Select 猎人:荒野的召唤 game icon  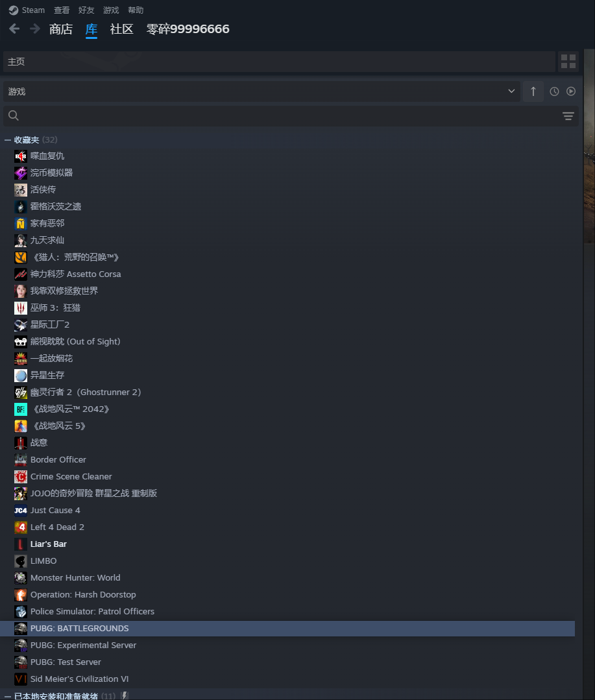[x=21, y=257]
